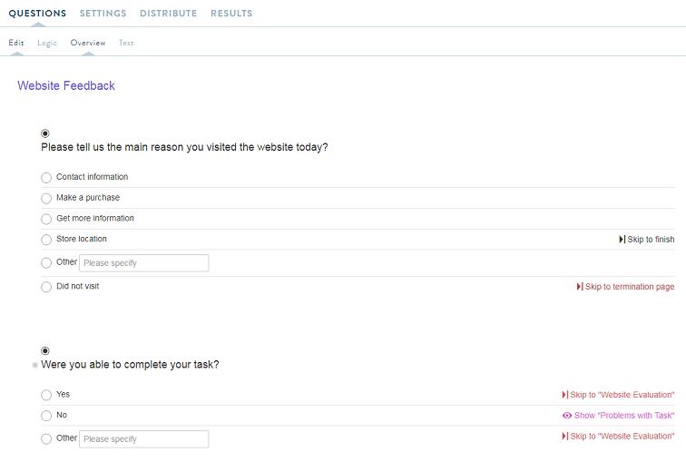Open the Test sub-tab
The width and height of the screenshot is (686, 462).
[x=126, y=43]
